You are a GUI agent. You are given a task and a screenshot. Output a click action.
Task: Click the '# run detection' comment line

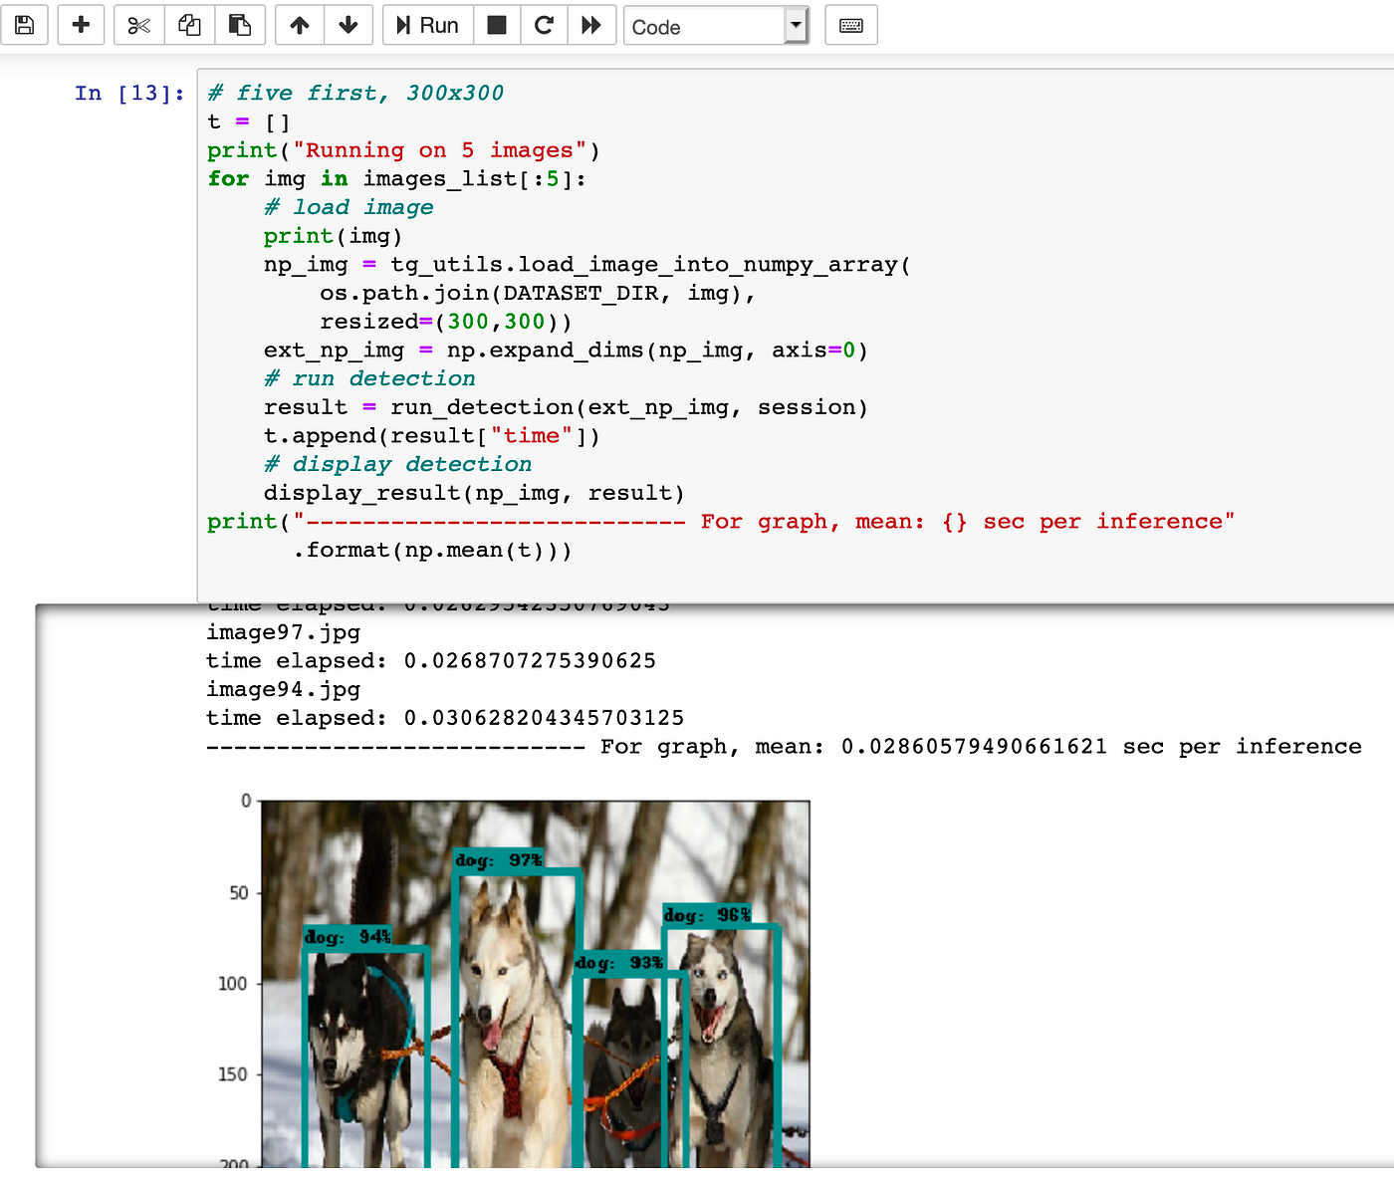[x=369, y=379]
